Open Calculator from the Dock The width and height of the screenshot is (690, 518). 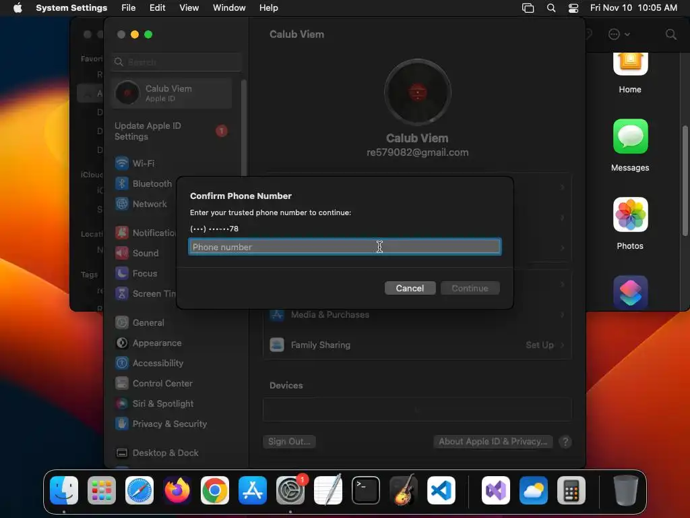click(571, 490)
